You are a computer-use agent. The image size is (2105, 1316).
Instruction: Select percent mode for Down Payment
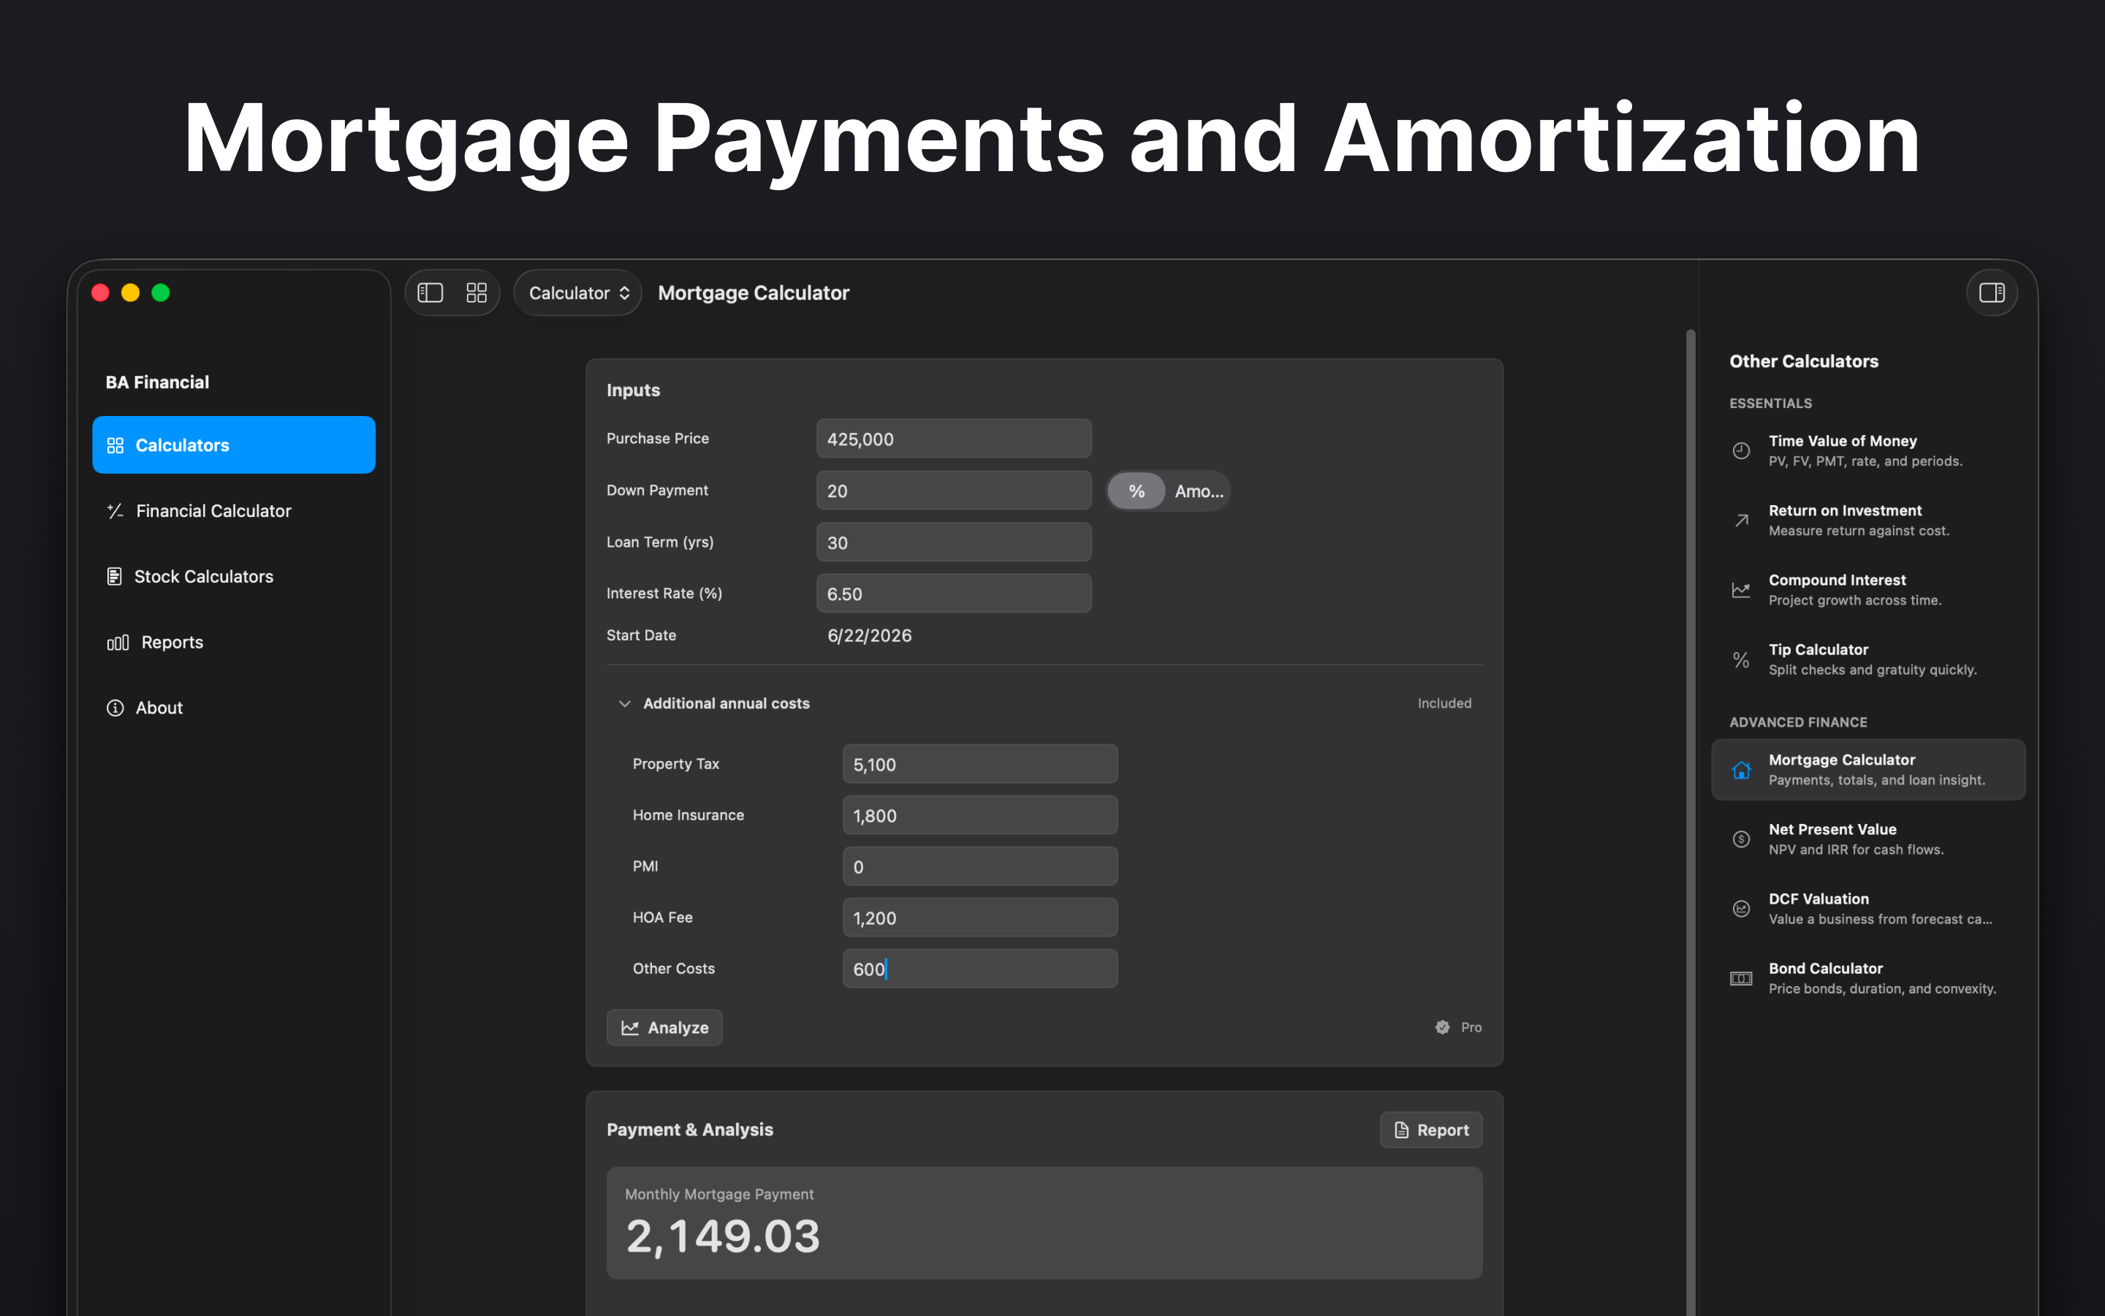1136,491
